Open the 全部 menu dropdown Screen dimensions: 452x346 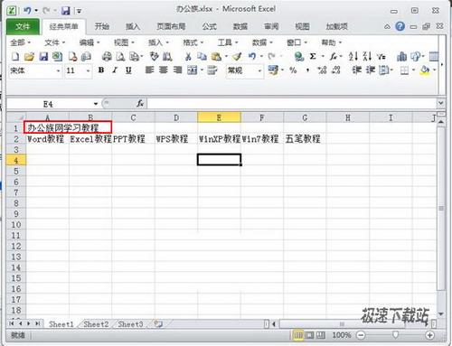click(x=21, y=42)
